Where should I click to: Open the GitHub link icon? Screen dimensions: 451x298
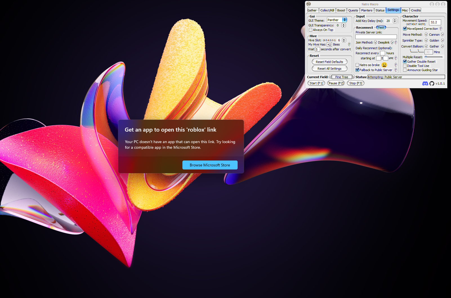click(432, 83)
